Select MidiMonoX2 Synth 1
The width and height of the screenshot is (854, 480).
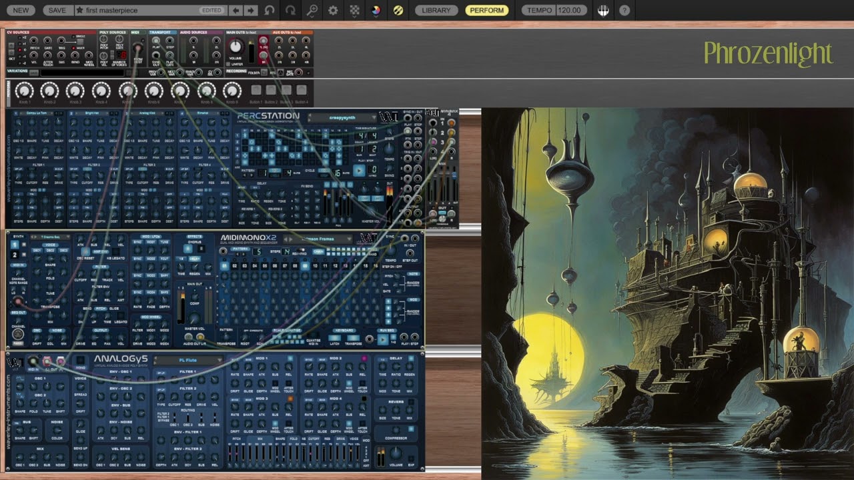[x=15, y=245]
